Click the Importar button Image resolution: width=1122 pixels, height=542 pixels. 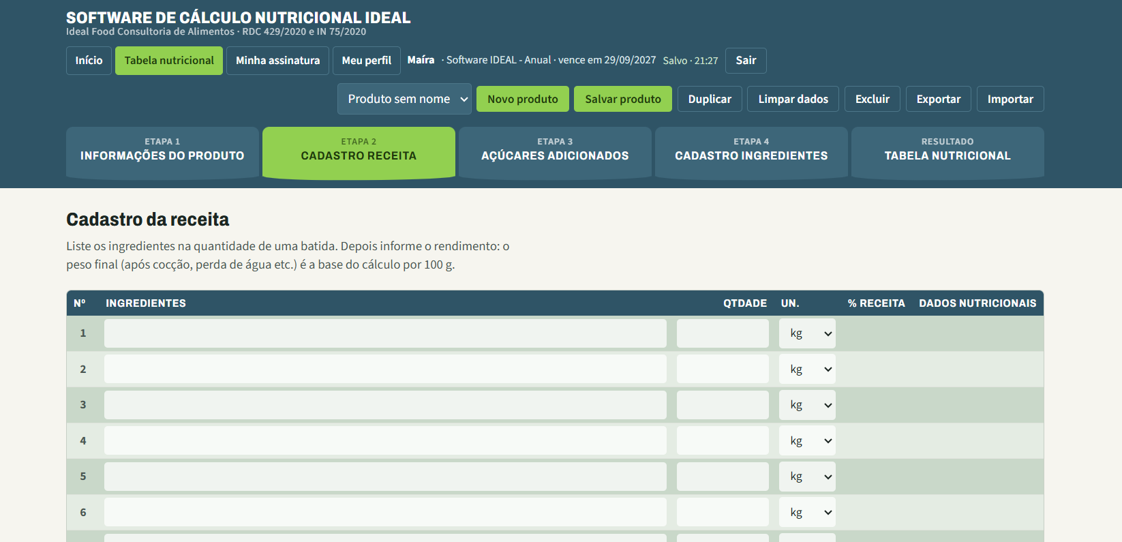click(x=1010, y=99)
